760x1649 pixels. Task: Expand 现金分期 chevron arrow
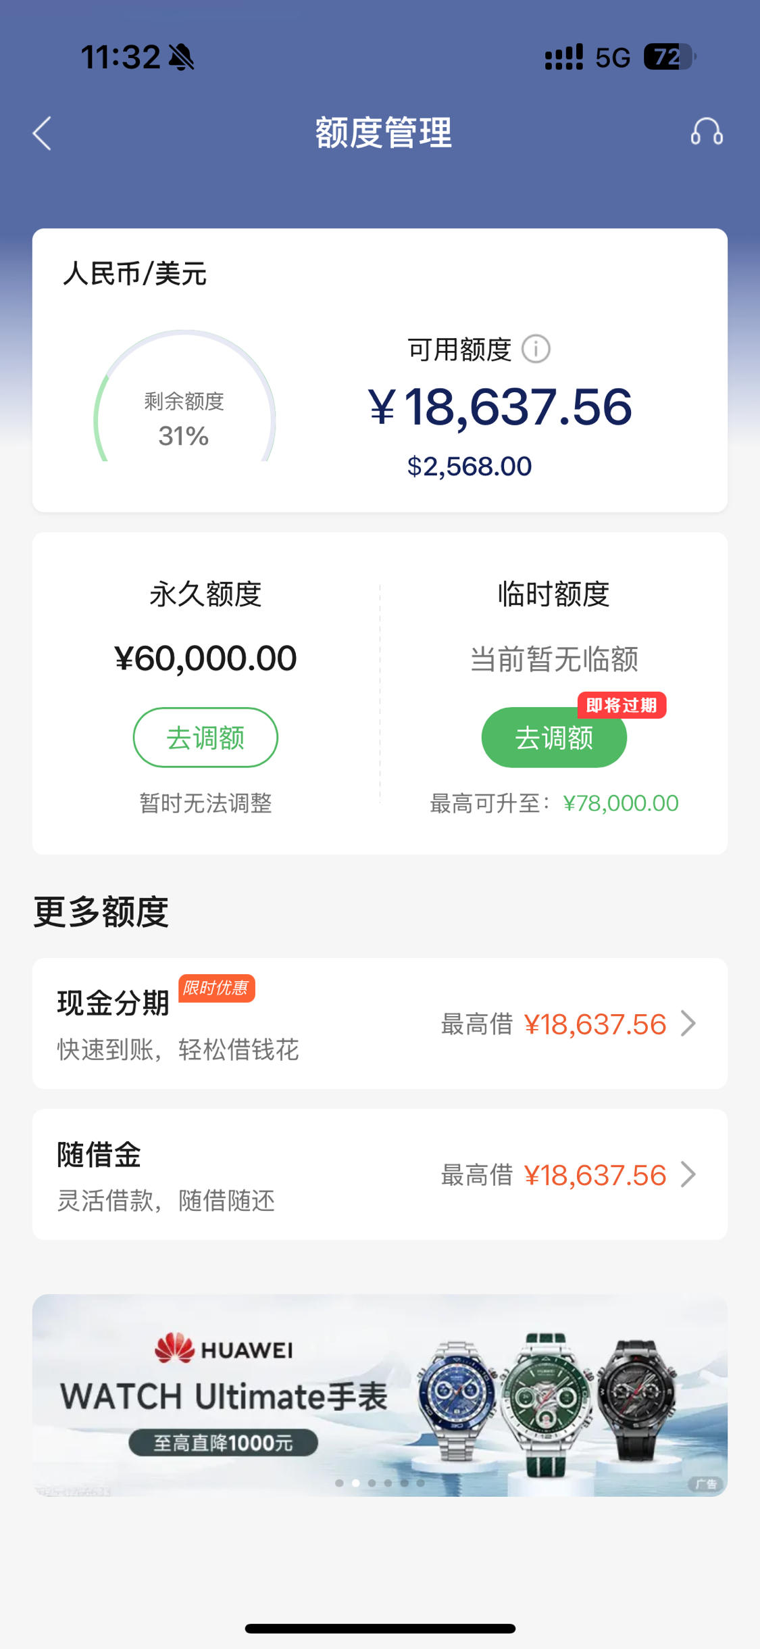pos(688,1024)
